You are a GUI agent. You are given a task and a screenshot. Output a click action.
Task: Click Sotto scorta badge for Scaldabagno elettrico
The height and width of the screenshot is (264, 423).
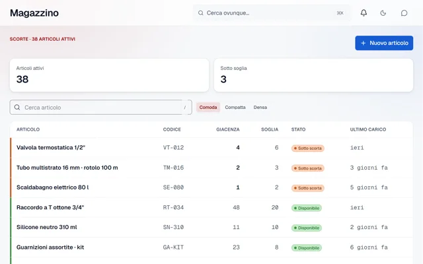[x=308, y=188]
